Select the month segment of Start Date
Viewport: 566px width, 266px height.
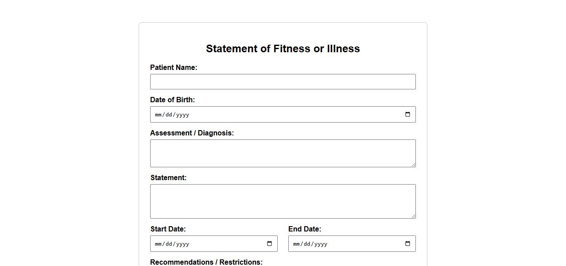point(158,244)
